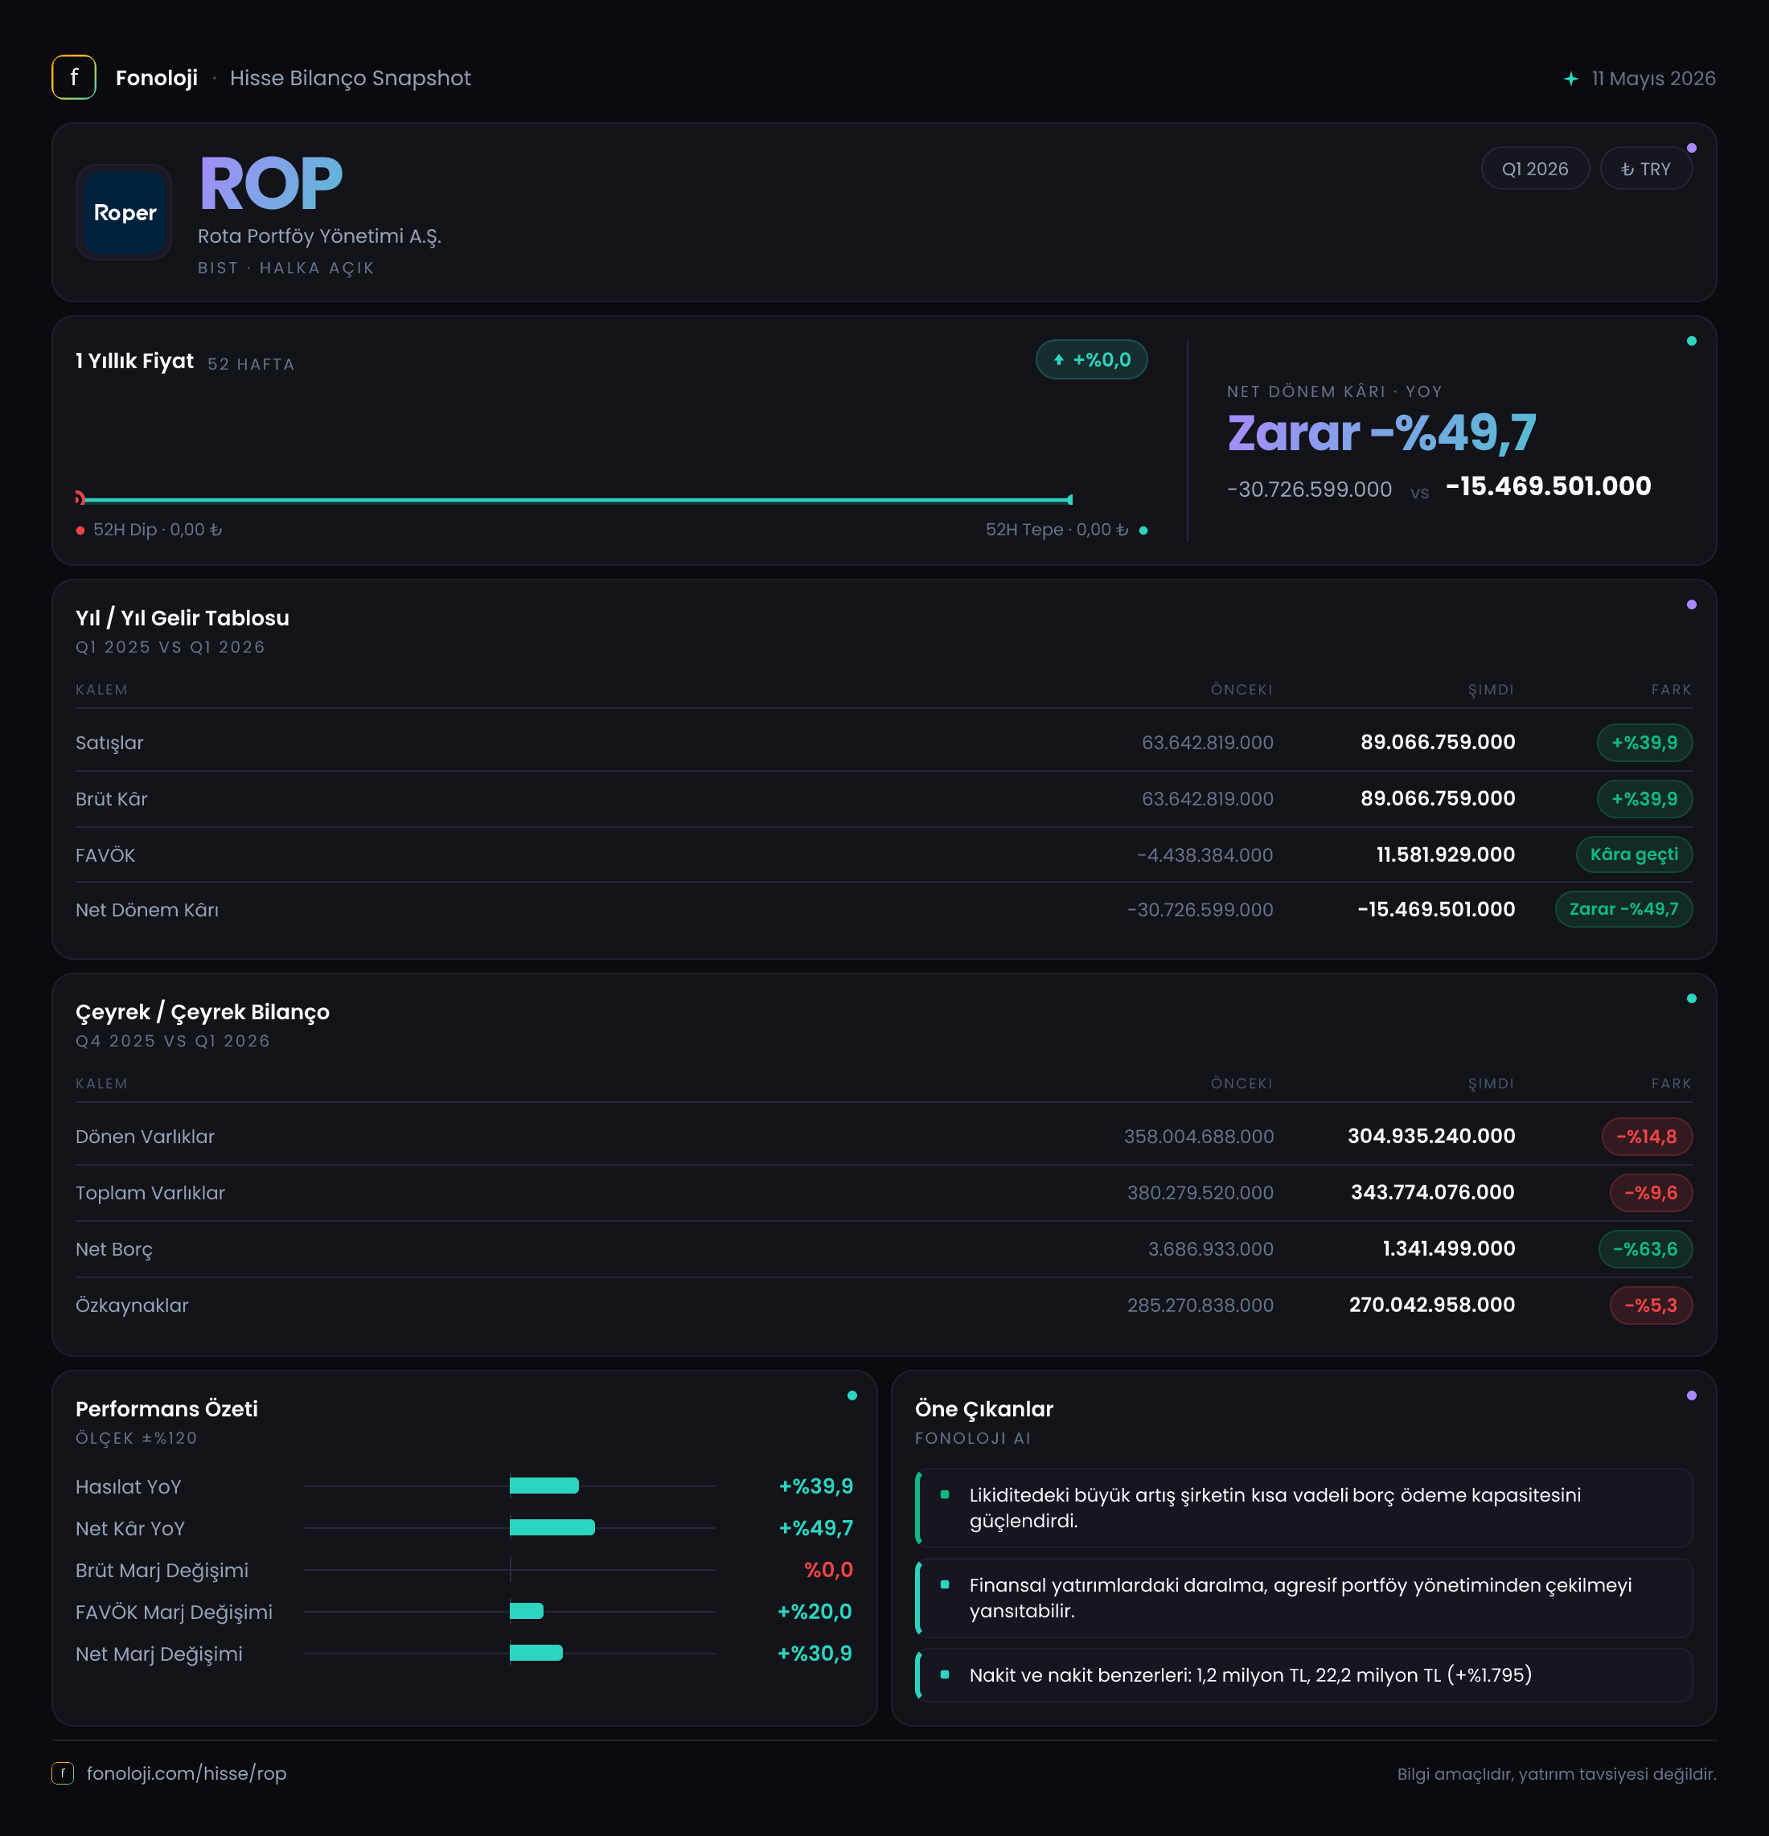Screen dimensions: 1769x1836
Task: Open the "Nakit ve nakit benzerleri" highlight
Action: click(x=1303, y=1675)
